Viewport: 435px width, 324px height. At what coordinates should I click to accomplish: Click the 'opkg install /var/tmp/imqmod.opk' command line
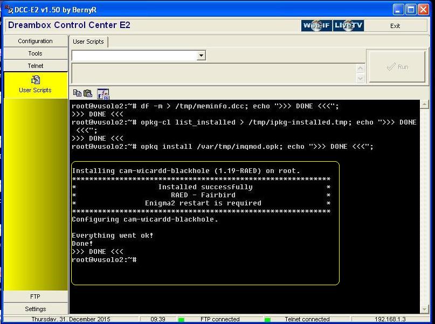[x=223, y=147]
